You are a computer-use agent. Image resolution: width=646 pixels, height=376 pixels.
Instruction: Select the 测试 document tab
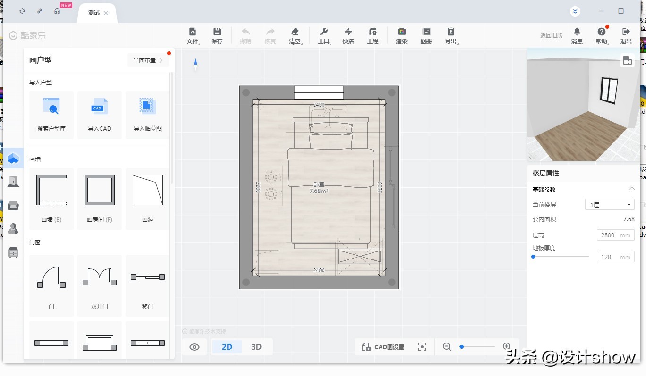tap(94, 13)
